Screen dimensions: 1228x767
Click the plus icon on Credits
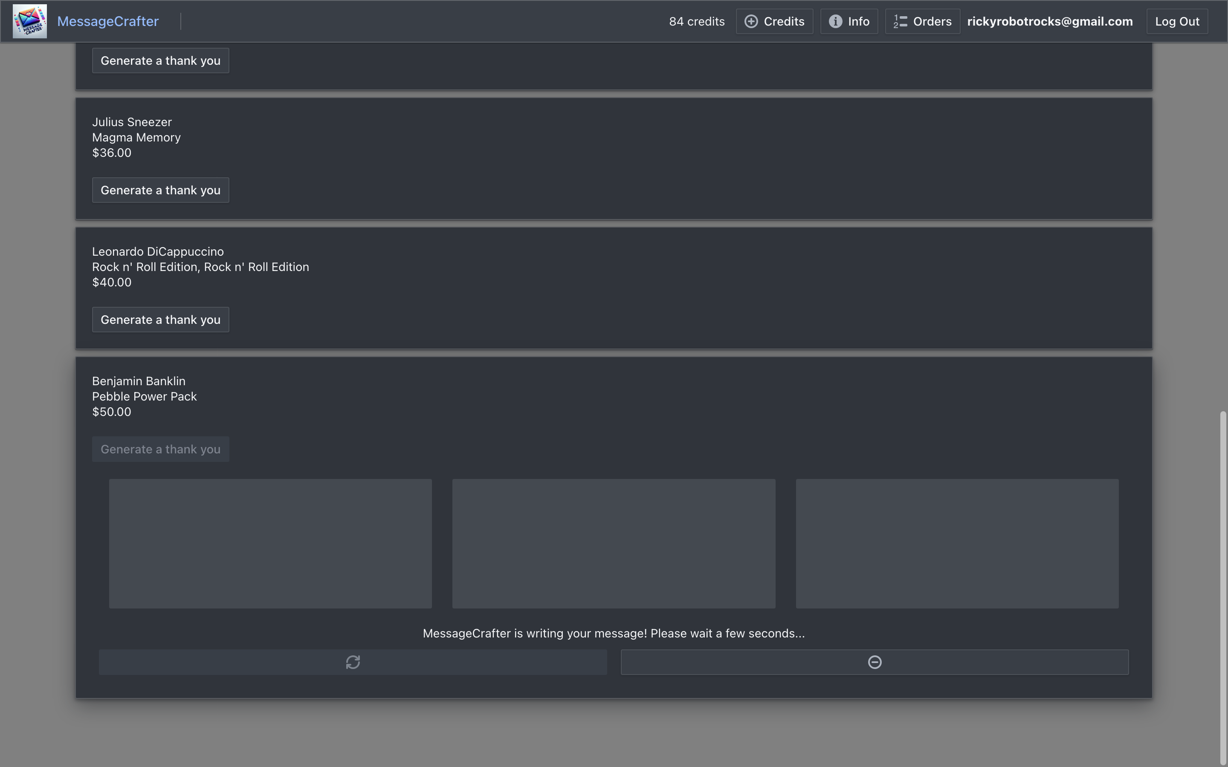coord(751,21)
